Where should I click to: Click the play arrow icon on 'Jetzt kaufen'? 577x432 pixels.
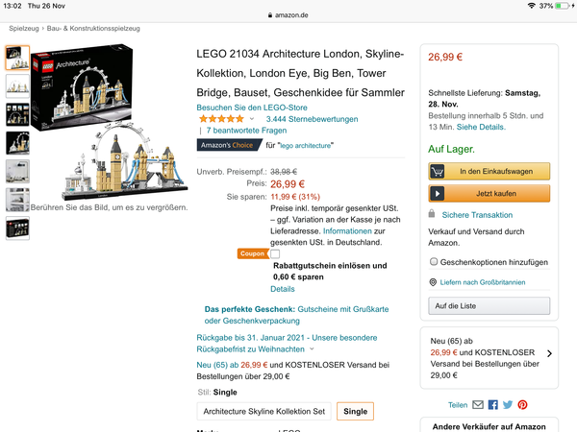click(439, 193)
